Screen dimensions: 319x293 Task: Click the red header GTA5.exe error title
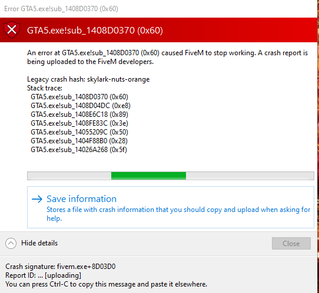tap(95, 30)
